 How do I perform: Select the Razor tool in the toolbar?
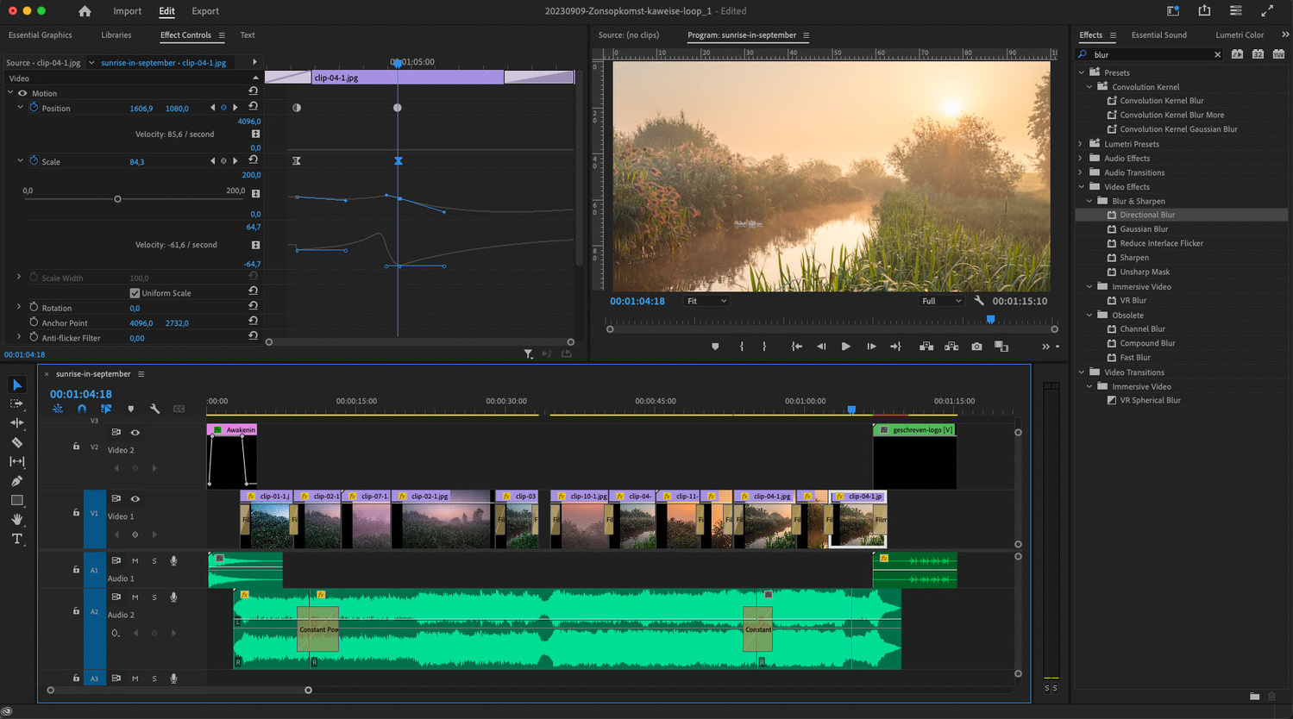click(16, 442)
